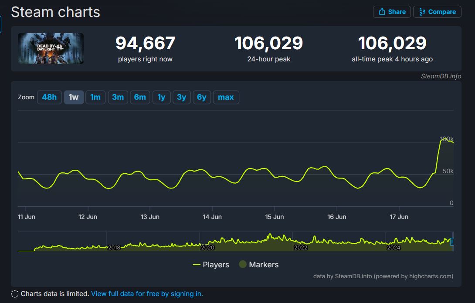
Task: Hide the Markers legend series
Action: click(258, 265)
